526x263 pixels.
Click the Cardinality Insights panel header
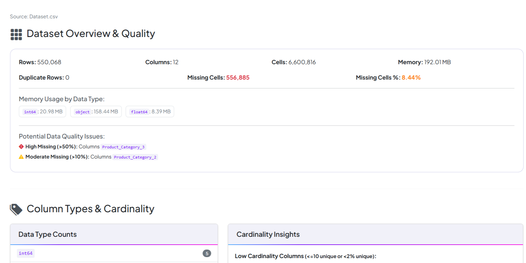[x=375, y=235]
